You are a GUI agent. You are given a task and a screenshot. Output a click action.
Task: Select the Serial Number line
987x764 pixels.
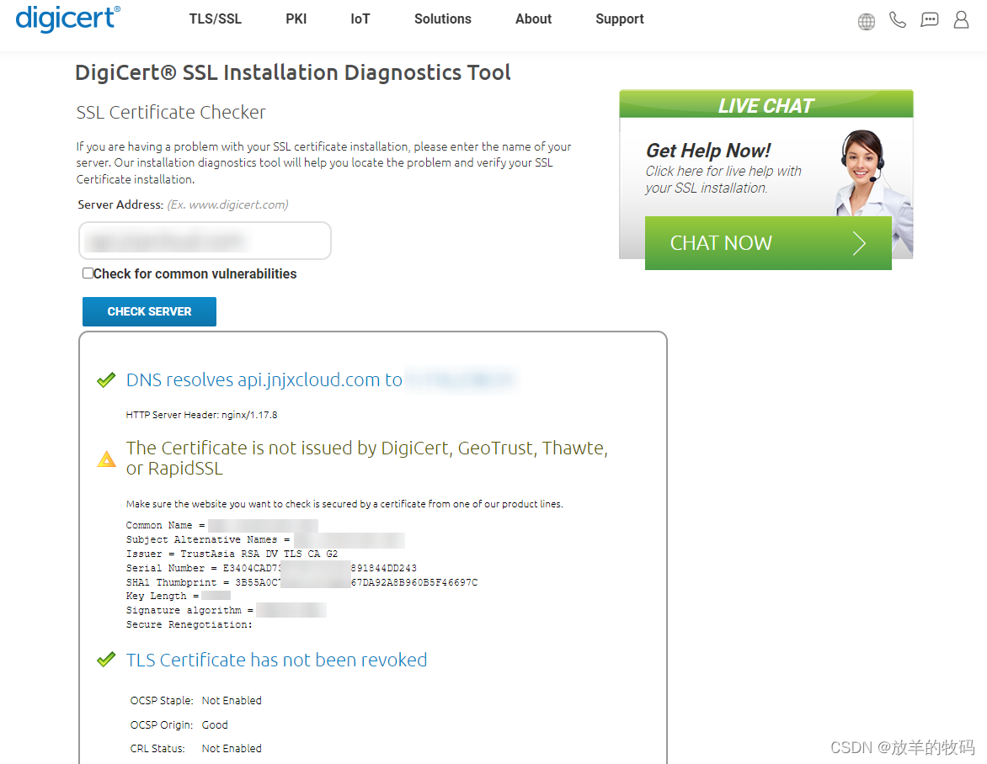coord(271,568)
